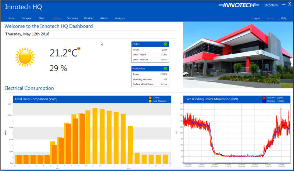
Task: Click the Innotech logo in header
Action: pos(239,5)
